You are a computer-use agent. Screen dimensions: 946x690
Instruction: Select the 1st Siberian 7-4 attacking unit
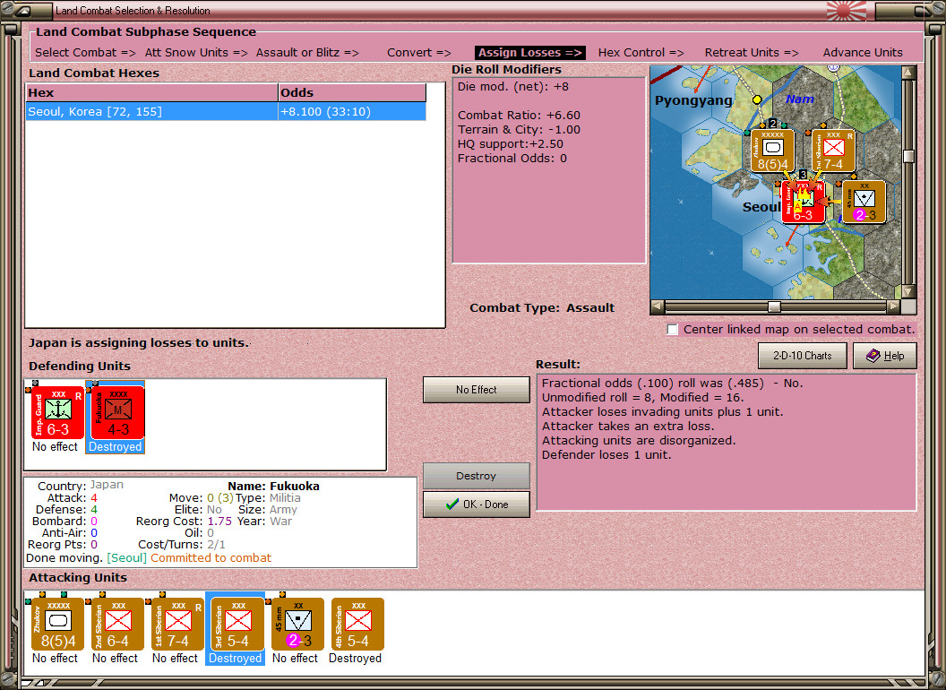(177, 625)
